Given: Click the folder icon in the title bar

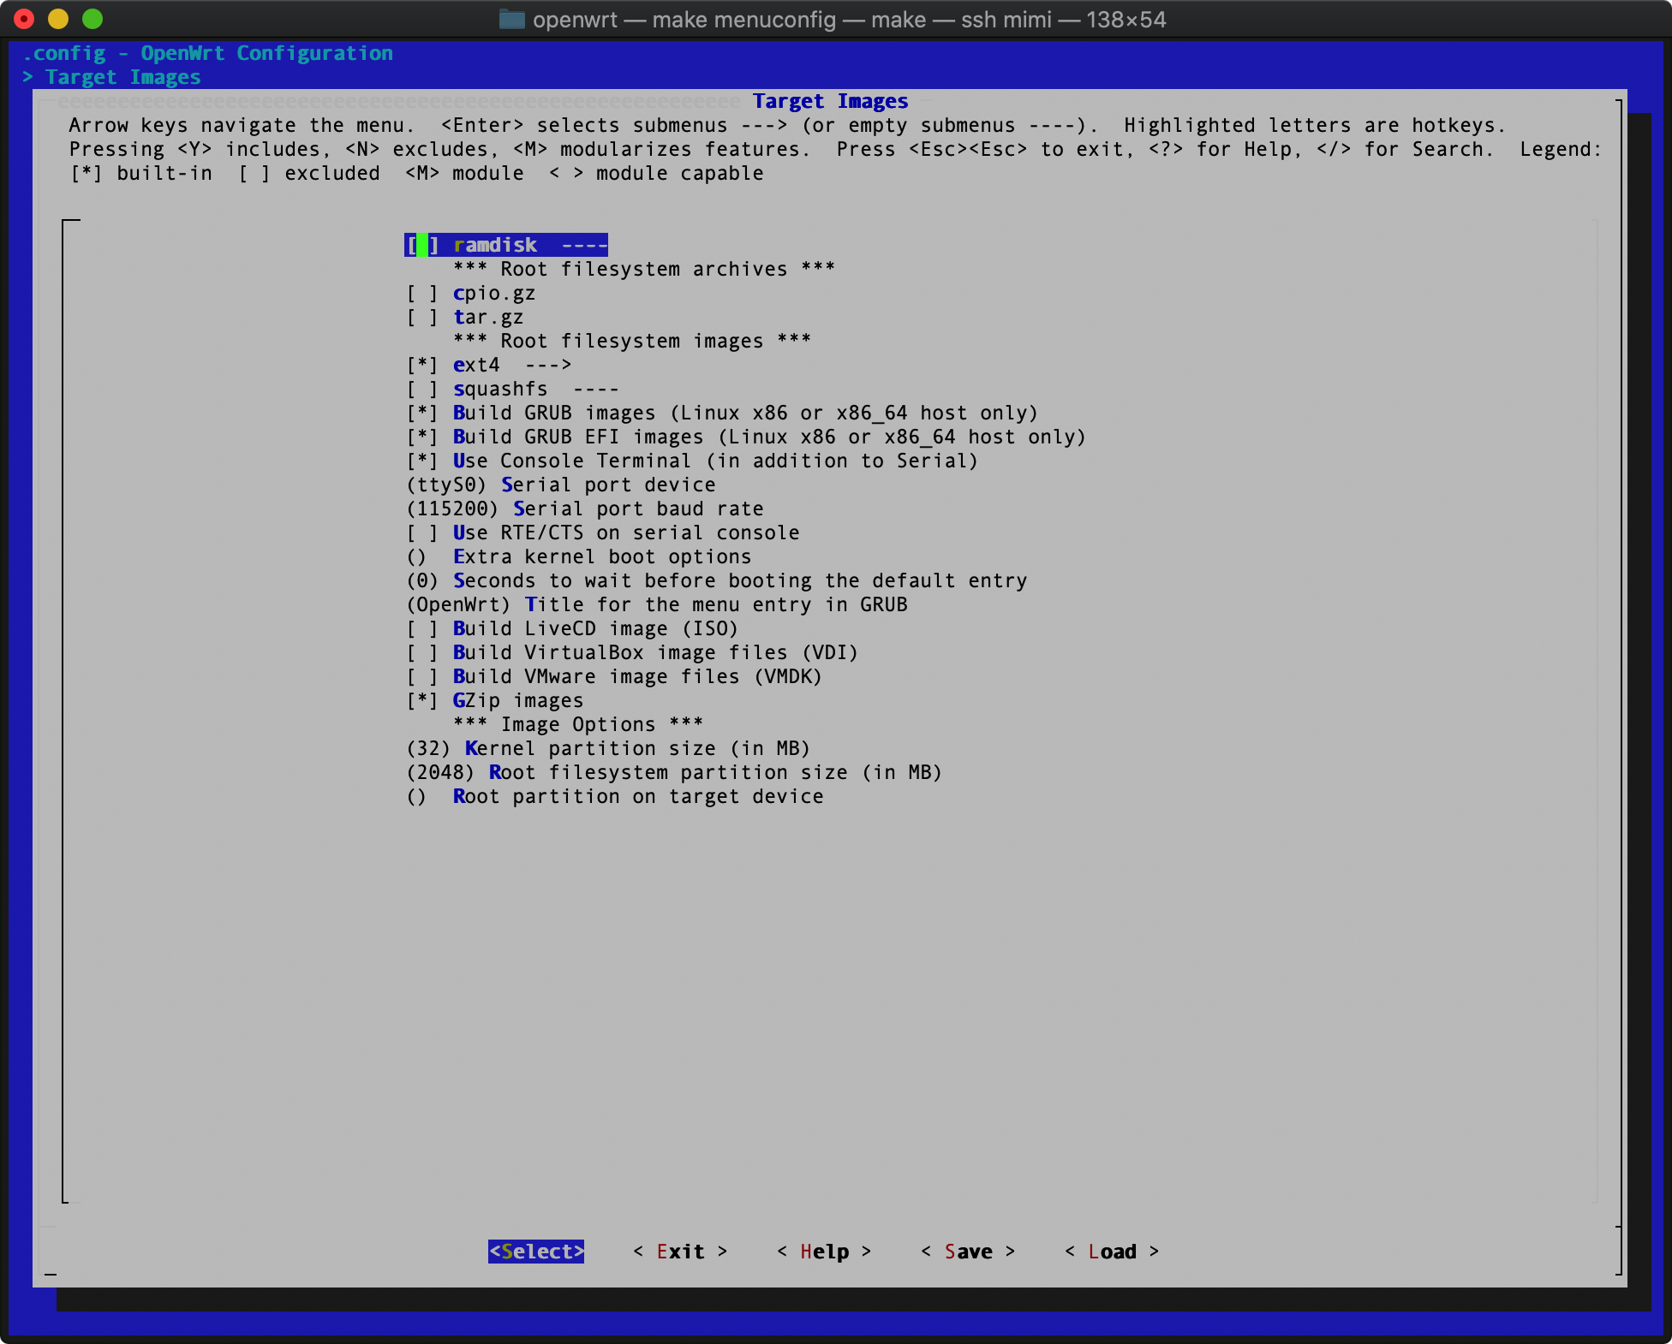Looking at the screenshot, I should [511, 19].
